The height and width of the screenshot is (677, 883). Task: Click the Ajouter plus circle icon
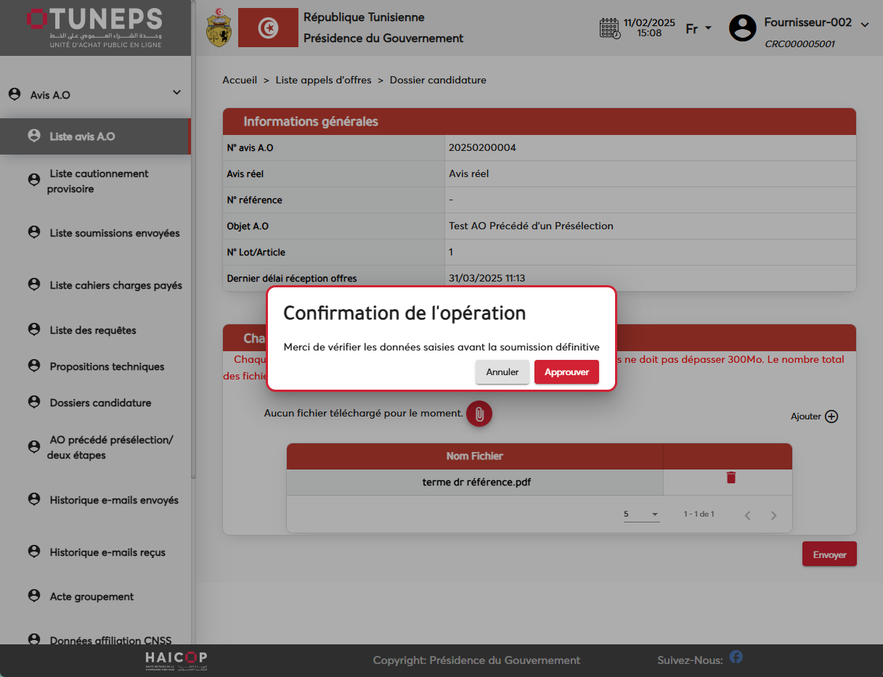831,417
